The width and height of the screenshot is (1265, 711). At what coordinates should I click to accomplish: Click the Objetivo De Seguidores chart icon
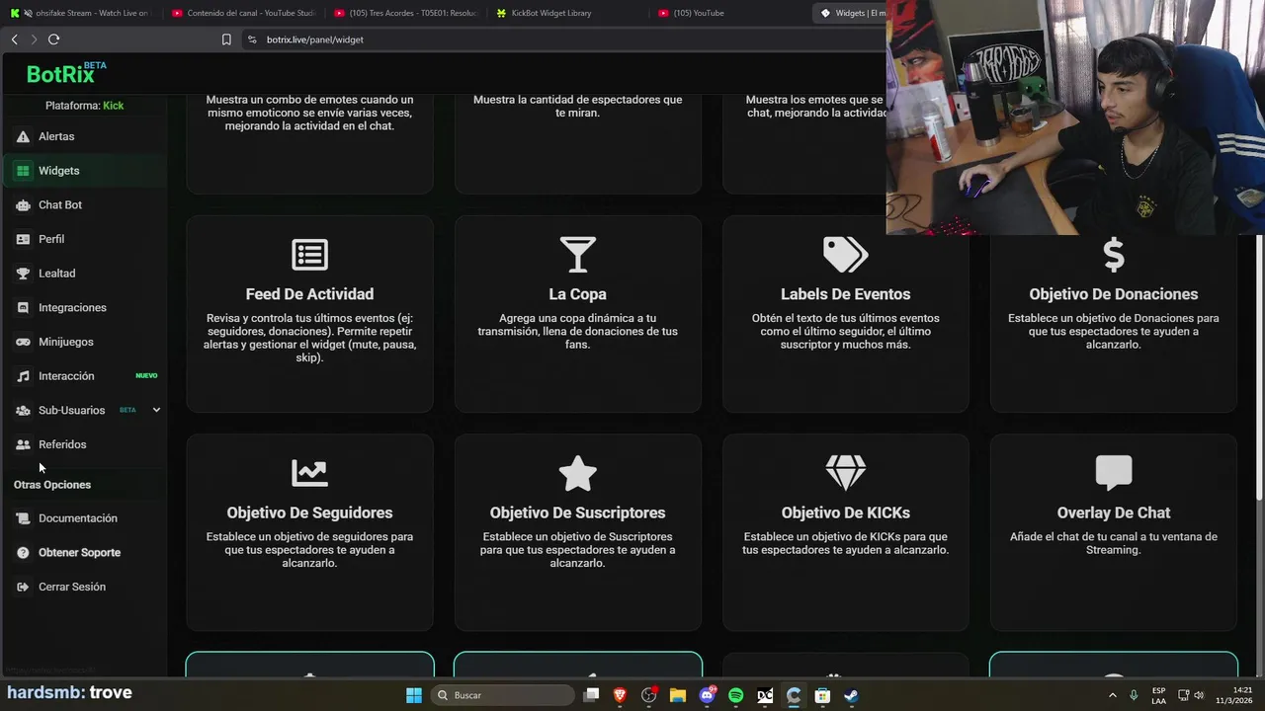coord(309,473)
